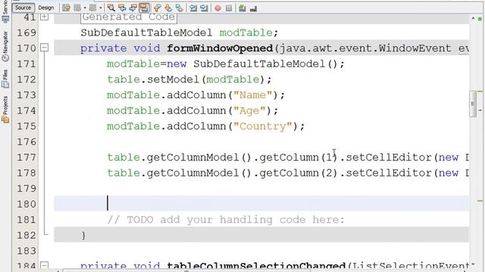
Task: Open the Services side panel tab
Action: click(5, 11)
